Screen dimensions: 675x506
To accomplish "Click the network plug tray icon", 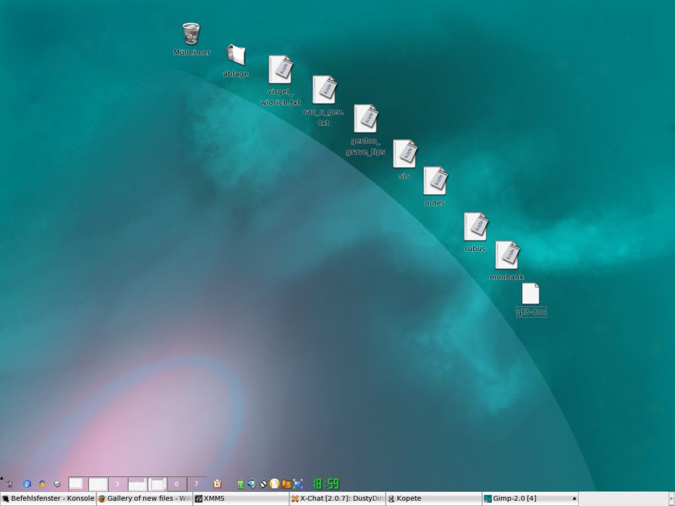I will point(263,484).
